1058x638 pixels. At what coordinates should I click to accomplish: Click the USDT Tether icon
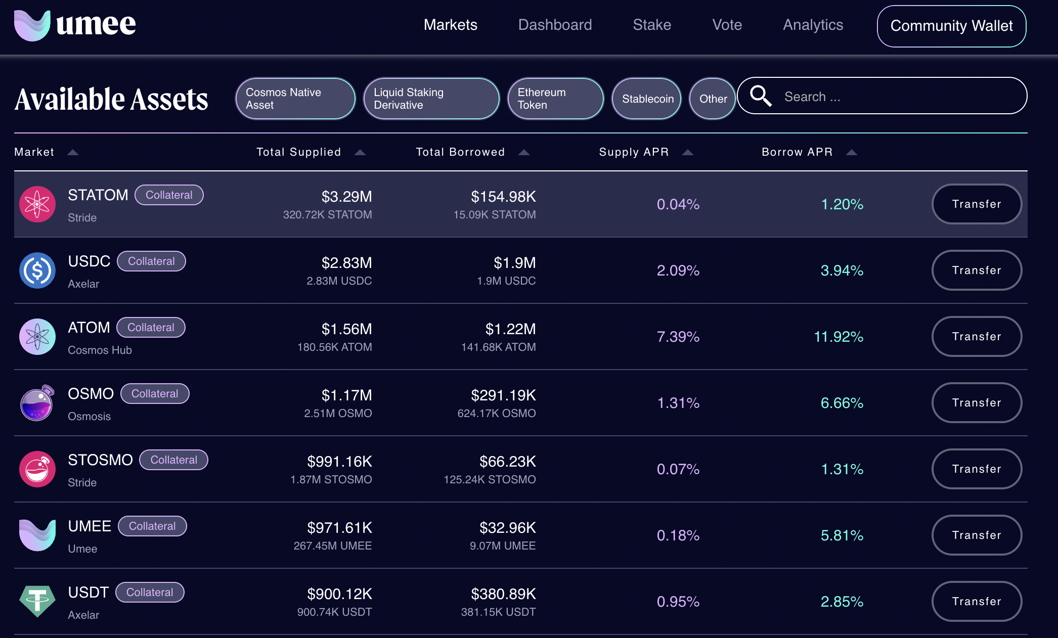coord(37,601)
